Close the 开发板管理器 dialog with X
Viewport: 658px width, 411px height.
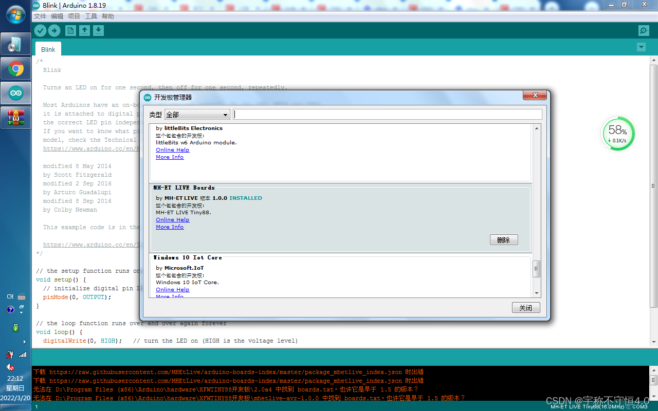(535, 96)
